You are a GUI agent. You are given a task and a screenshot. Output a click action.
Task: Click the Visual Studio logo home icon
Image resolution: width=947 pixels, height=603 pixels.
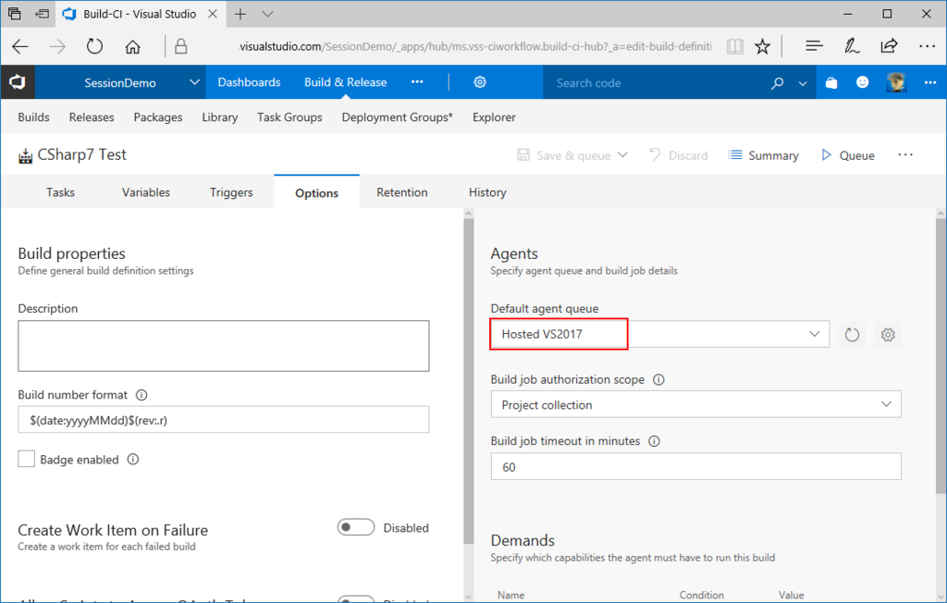point(18,82)
